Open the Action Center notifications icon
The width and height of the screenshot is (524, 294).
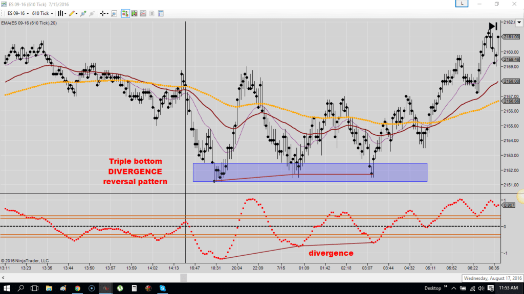(x=490, y=288)
